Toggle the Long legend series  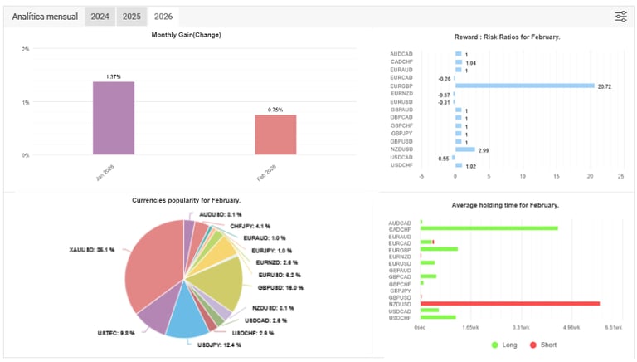click(504, 345)
